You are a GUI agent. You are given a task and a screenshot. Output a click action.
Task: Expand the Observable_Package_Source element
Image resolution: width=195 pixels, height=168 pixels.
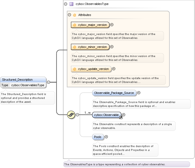click(x=139, y=93)
